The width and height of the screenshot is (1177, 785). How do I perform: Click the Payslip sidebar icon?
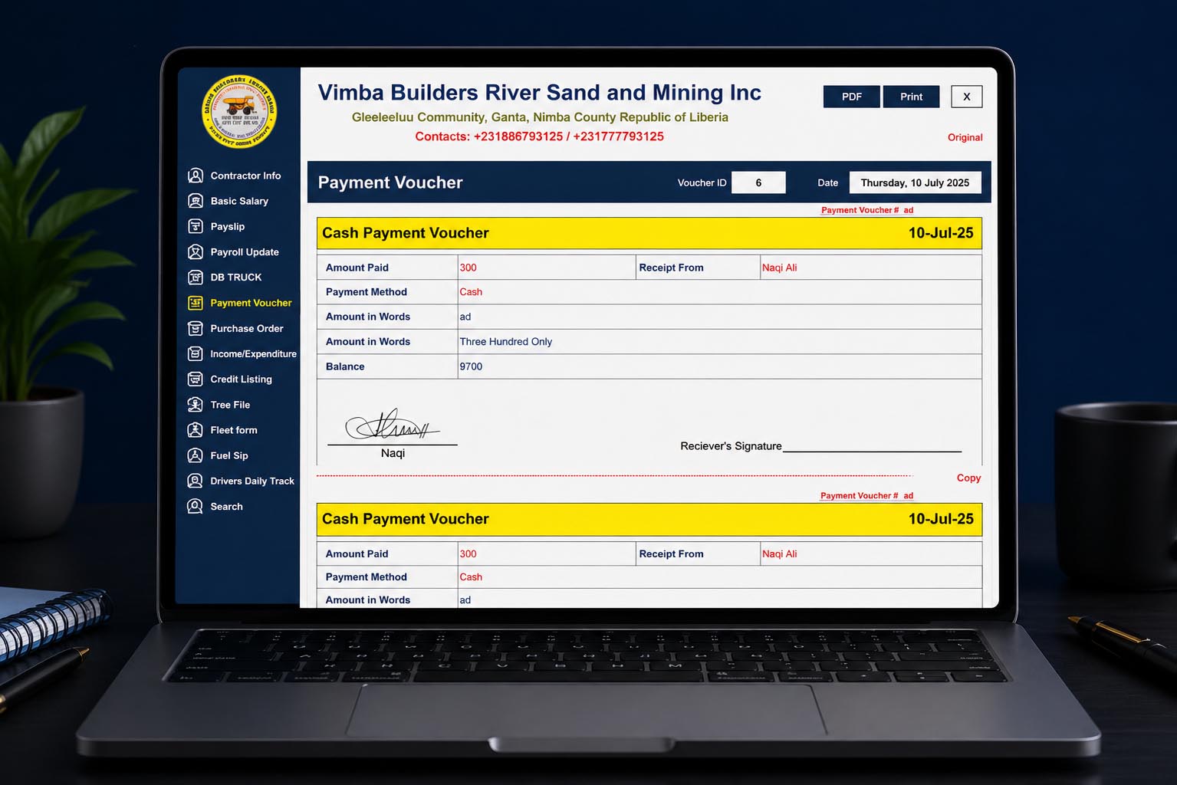pyautogui.click(x=196, y=226)
